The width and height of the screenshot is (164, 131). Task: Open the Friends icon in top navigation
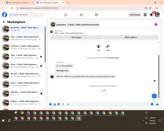point(81,15)
